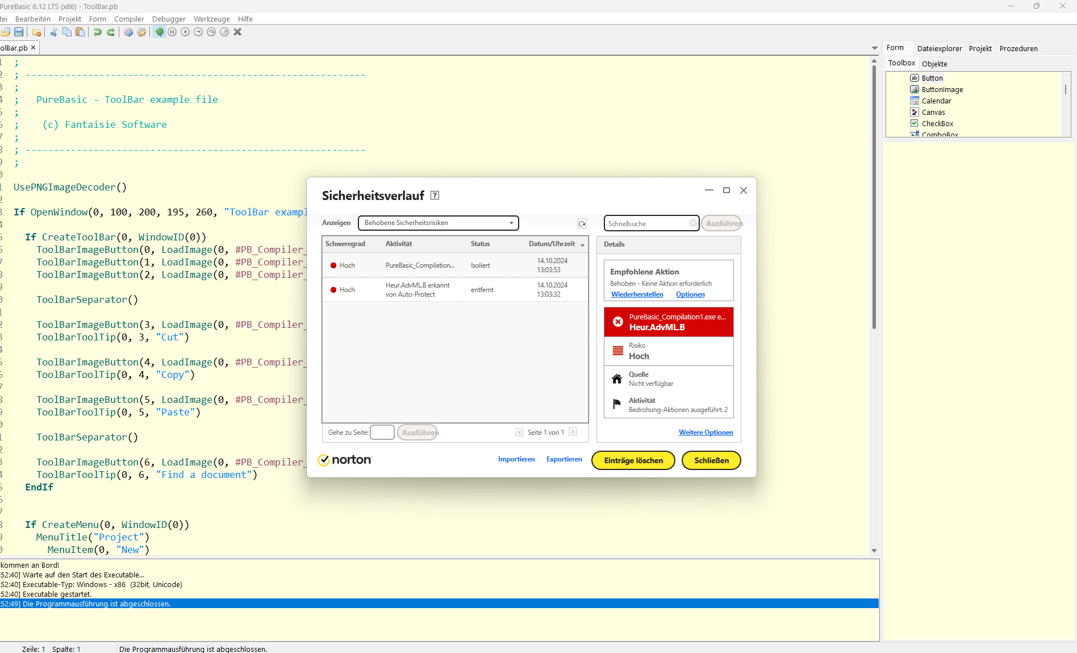The image size is (1077, 653).
Task: Select the Toolbox tab
Action: point(901,63)
